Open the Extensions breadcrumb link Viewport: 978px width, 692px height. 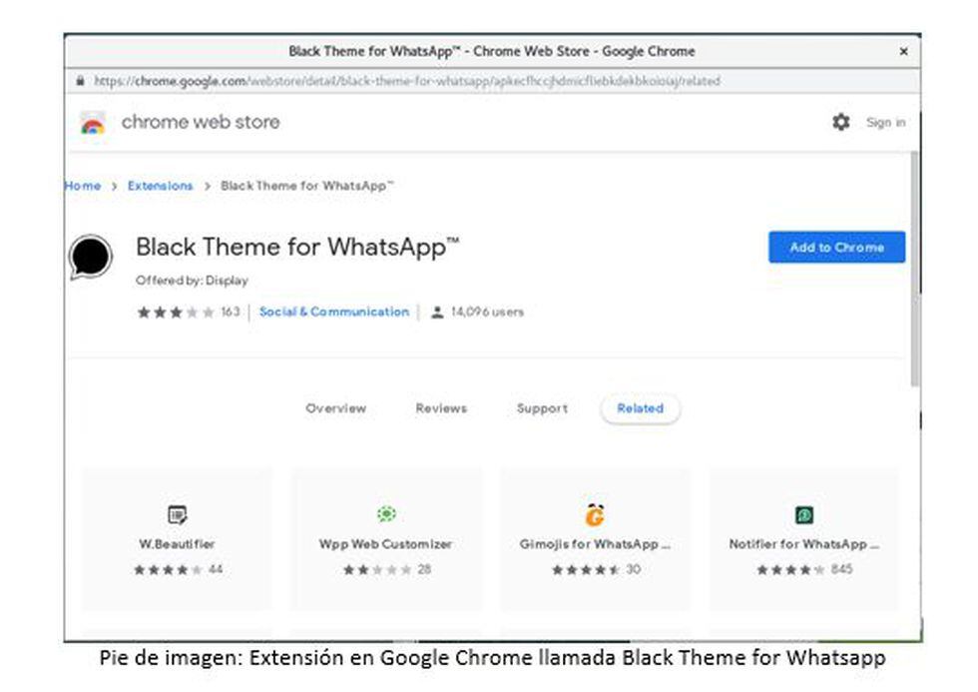[x=160, y=186]
